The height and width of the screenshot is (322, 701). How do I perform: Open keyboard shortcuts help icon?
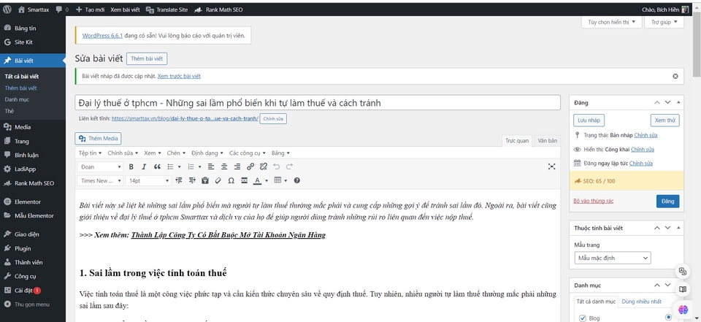(297, 180)
